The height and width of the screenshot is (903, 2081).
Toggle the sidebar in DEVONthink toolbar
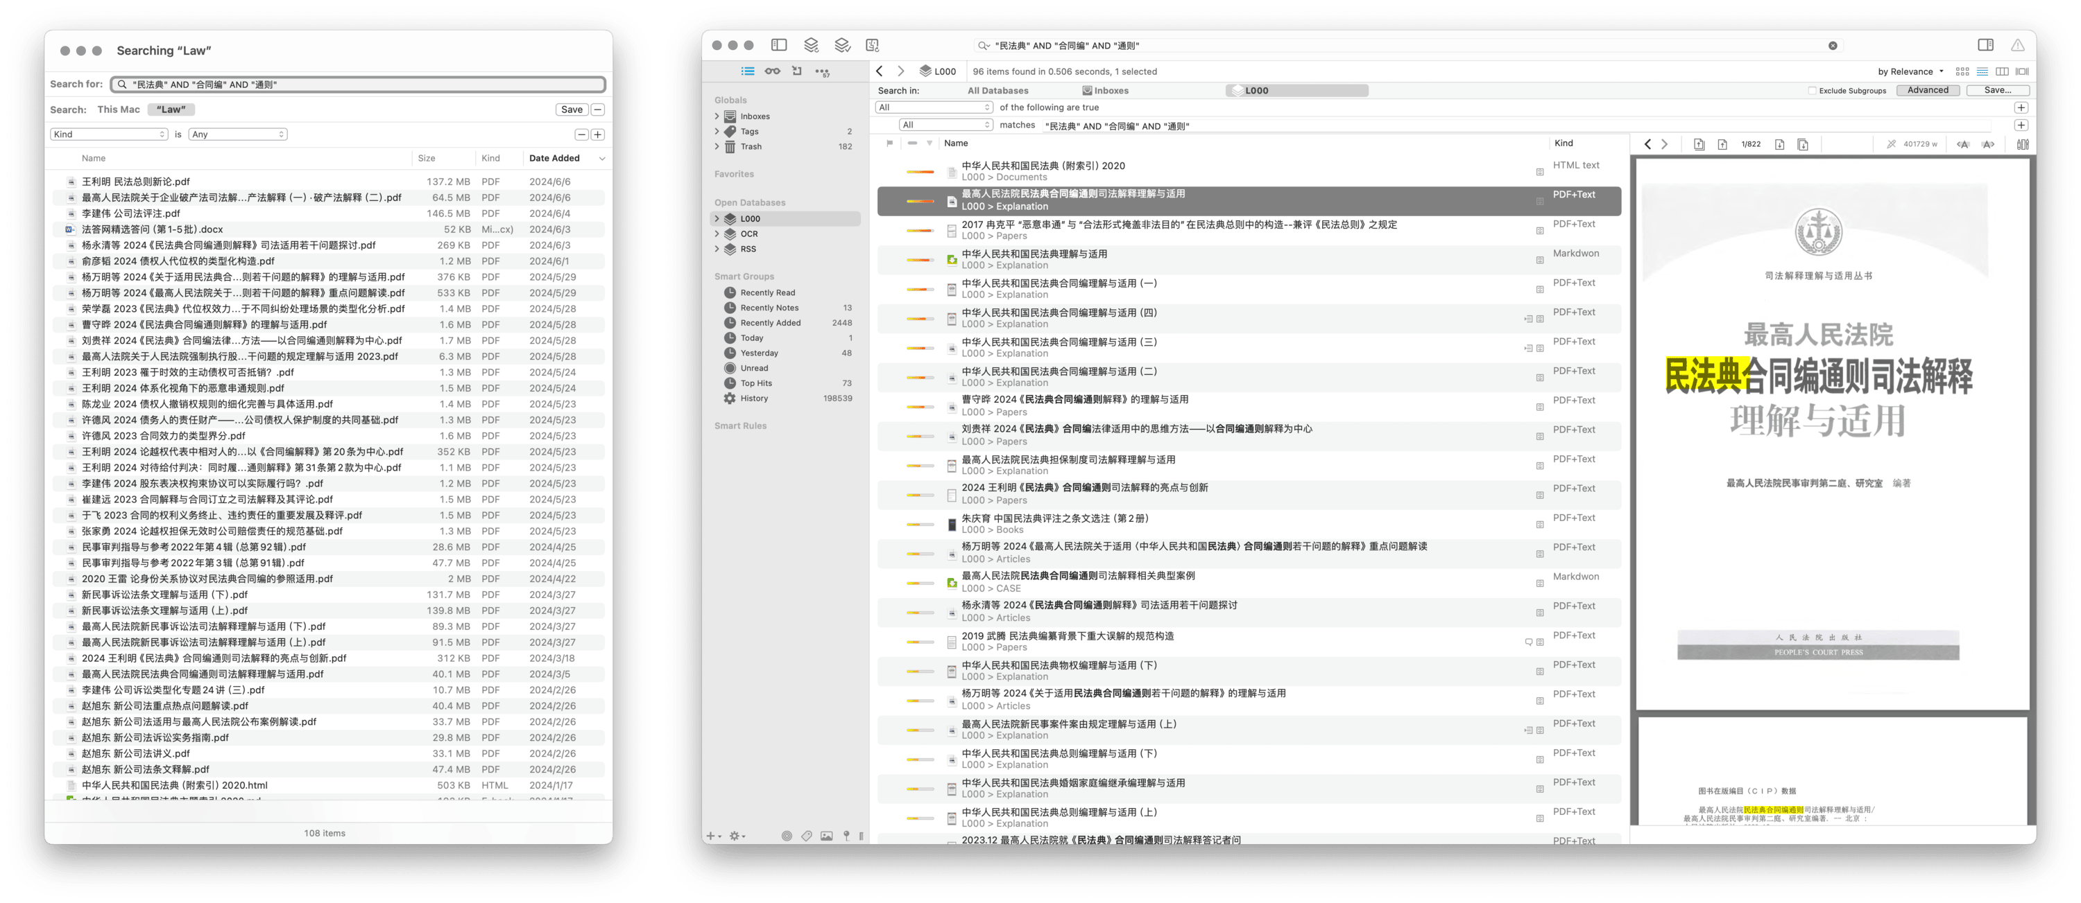[x=779, y=45]
